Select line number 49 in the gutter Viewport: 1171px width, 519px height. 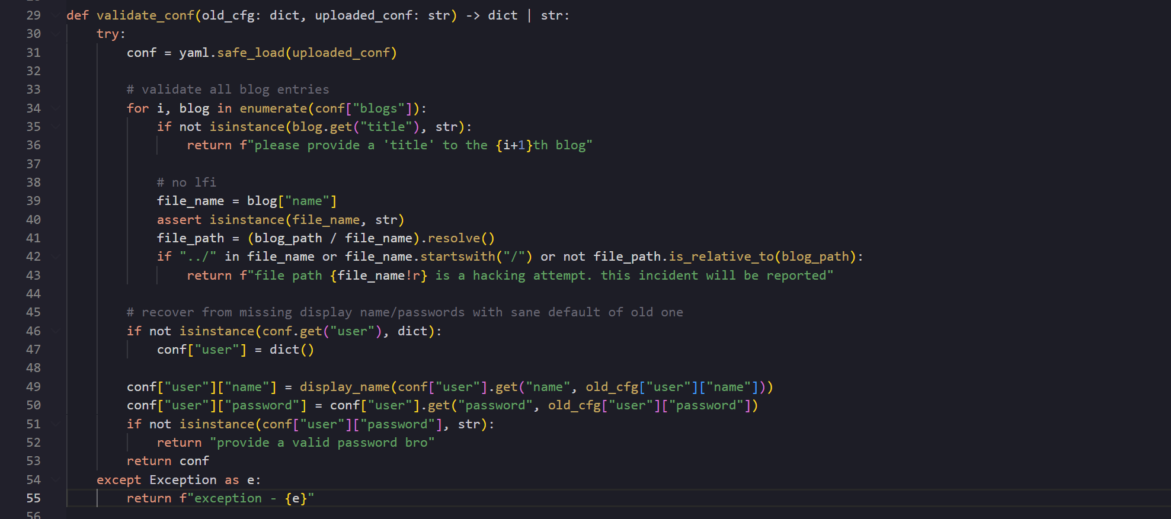pos(33,387)
